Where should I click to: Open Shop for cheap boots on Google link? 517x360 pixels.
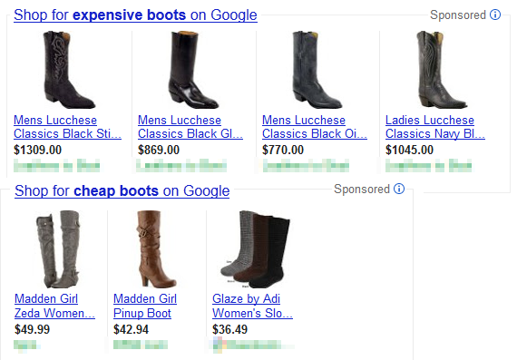122,190
